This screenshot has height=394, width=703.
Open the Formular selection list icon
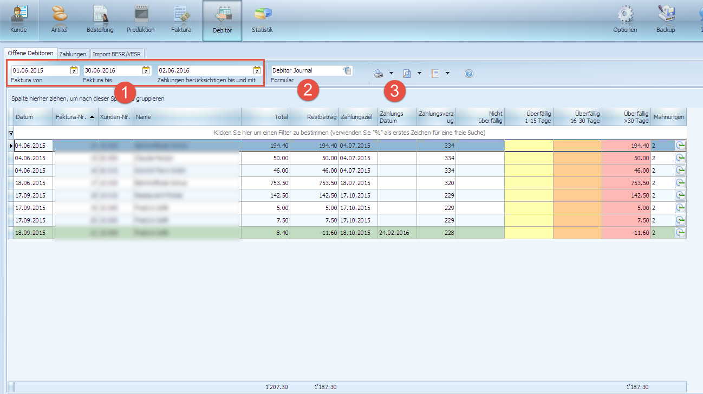pyautogui.click(x=347, y=70)
